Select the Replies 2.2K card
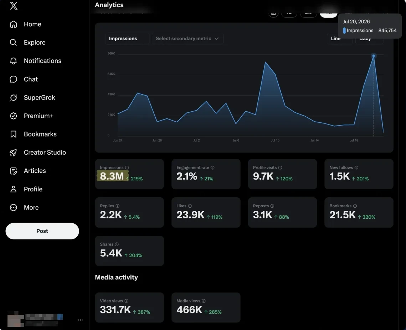Screen dimensions: 406x330 129,213
